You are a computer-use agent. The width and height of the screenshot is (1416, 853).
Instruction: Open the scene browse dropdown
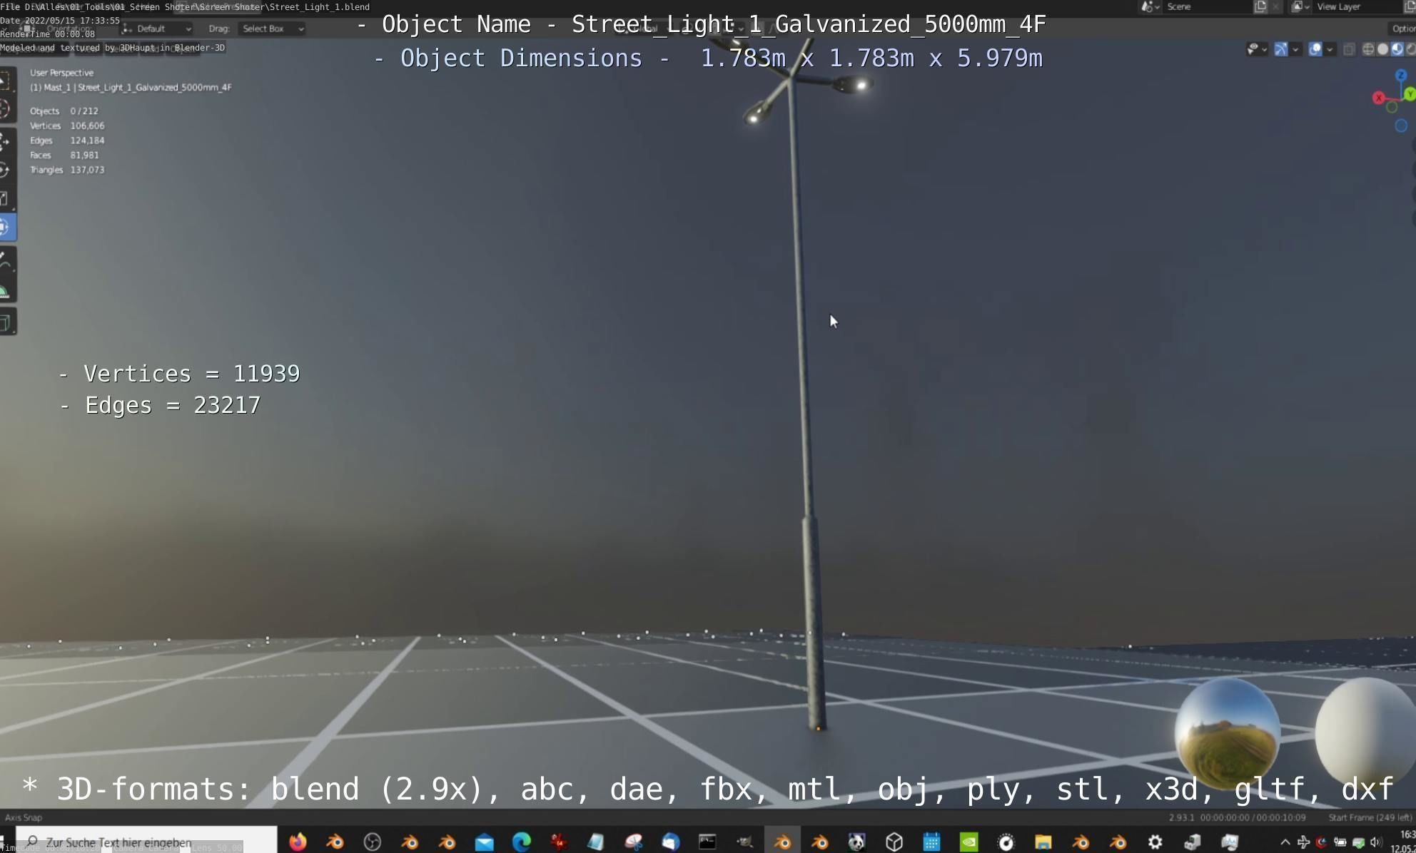point(1150,6)
